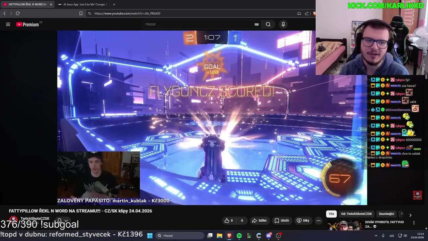Screen dimensions: 428x241
Task: Send thanks with Díky button
Action: click(x=303, y=221)
